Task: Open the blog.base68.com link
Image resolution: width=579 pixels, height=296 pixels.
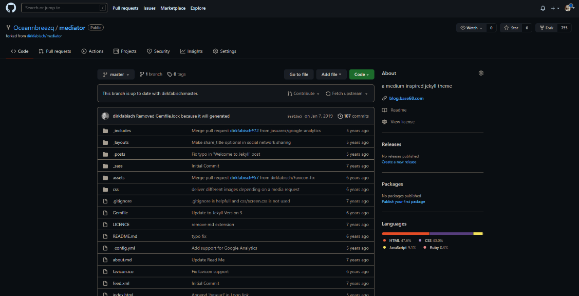Action: click(406, 98)
